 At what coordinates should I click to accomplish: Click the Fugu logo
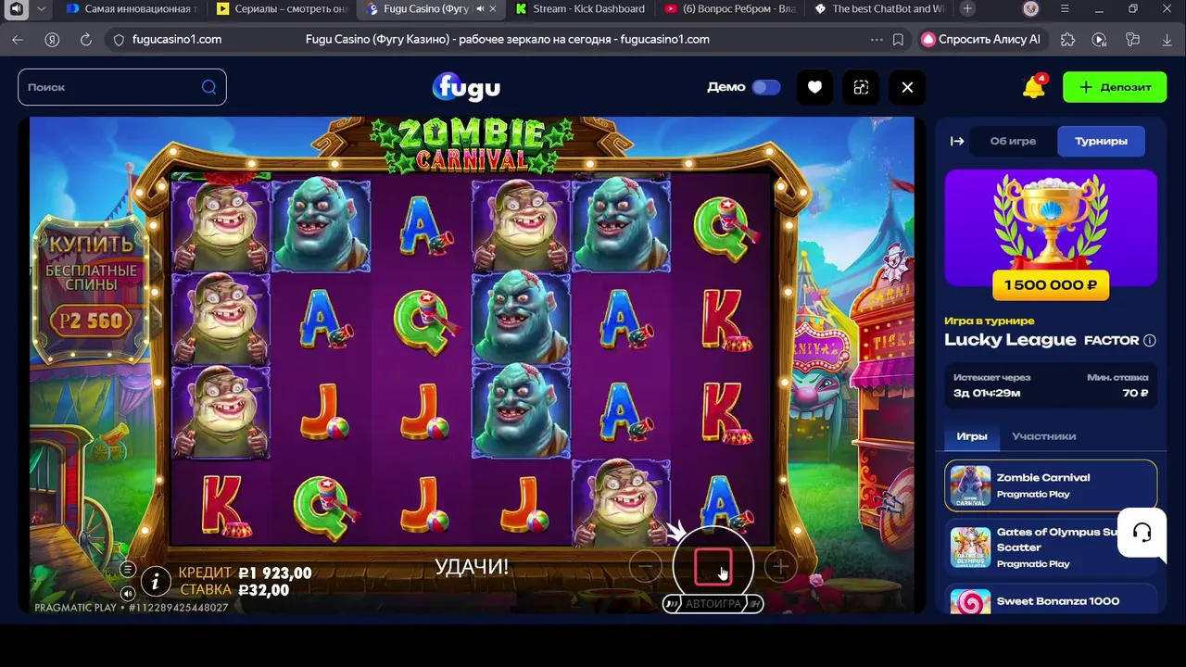tap(466, 87)
